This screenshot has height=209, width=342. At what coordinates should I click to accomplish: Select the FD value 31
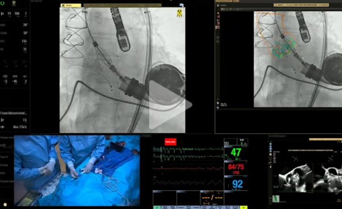coord(25,49)
